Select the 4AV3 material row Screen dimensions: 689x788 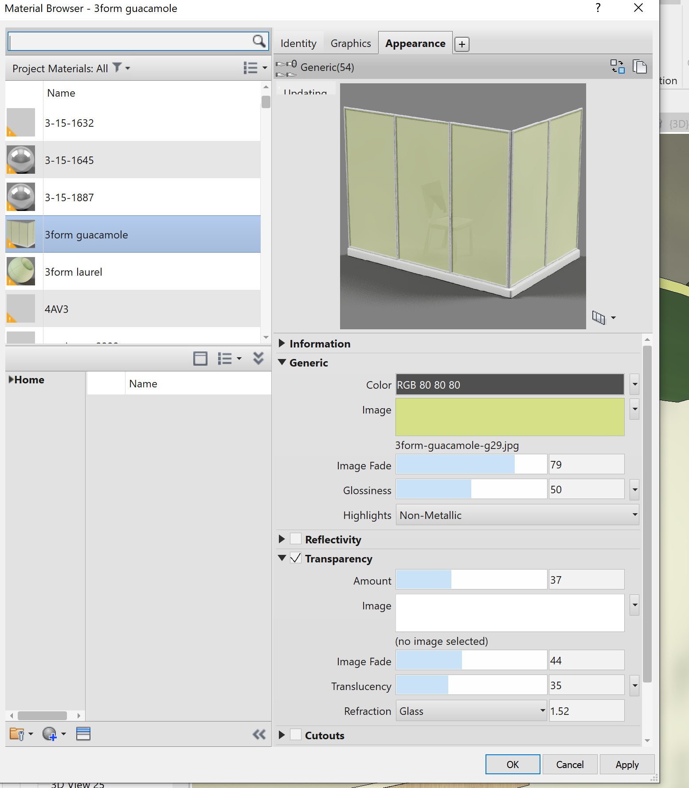click(x=133, y=309)
